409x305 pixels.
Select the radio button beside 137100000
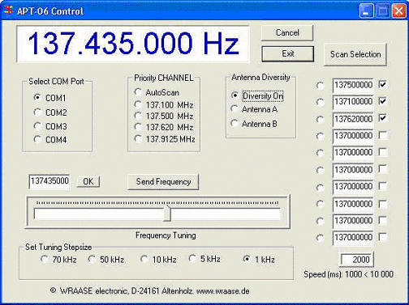click(x=321, y=102)
